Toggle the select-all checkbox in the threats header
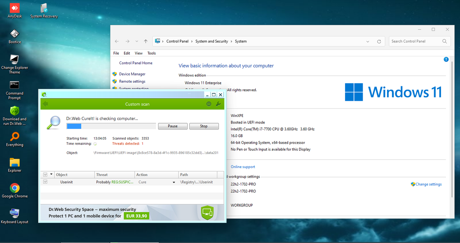 click(45, 175)
